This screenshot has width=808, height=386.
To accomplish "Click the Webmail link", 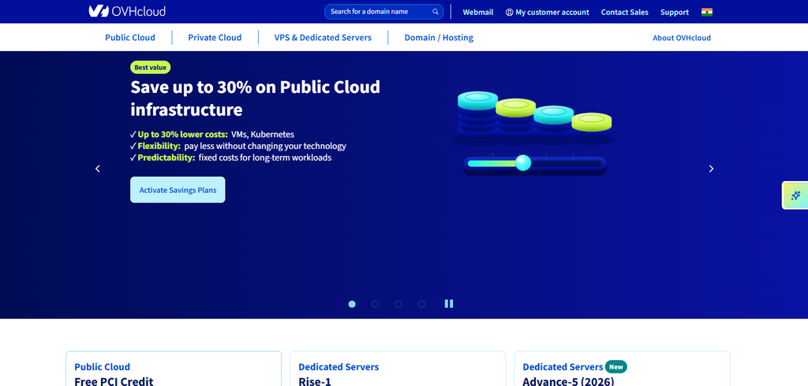I will pyautogui.click(x=477, y=13).
